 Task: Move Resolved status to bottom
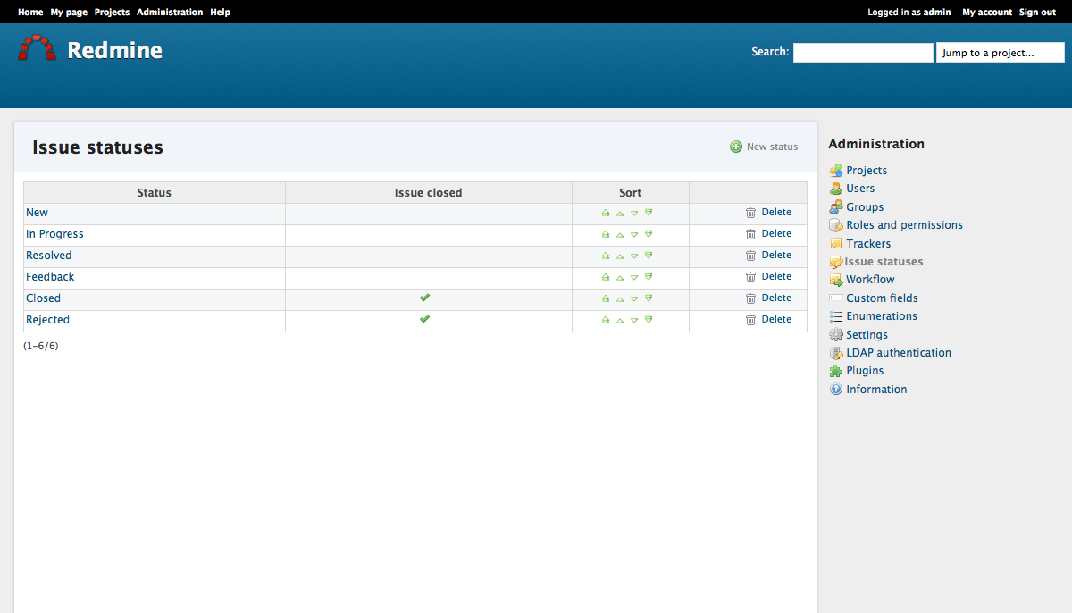[649, 256]
